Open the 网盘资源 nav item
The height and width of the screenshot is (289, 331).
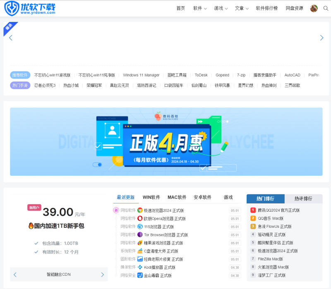294,8
